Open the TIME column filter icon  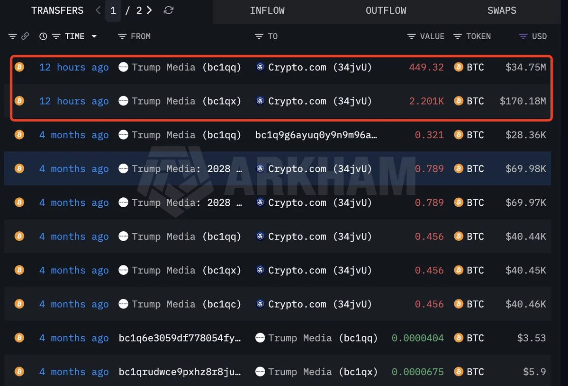click(x=56, y=36)
